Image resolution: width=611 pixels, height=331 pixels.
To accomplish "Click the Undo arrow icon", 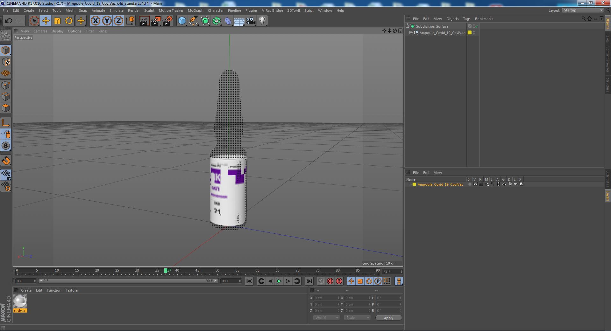I will [x=8, y=21].
